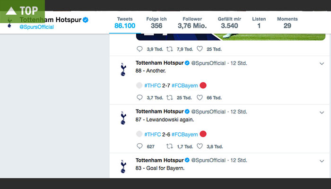Open the #FCBayern hashtag in the 2-7 tweet

184,86
